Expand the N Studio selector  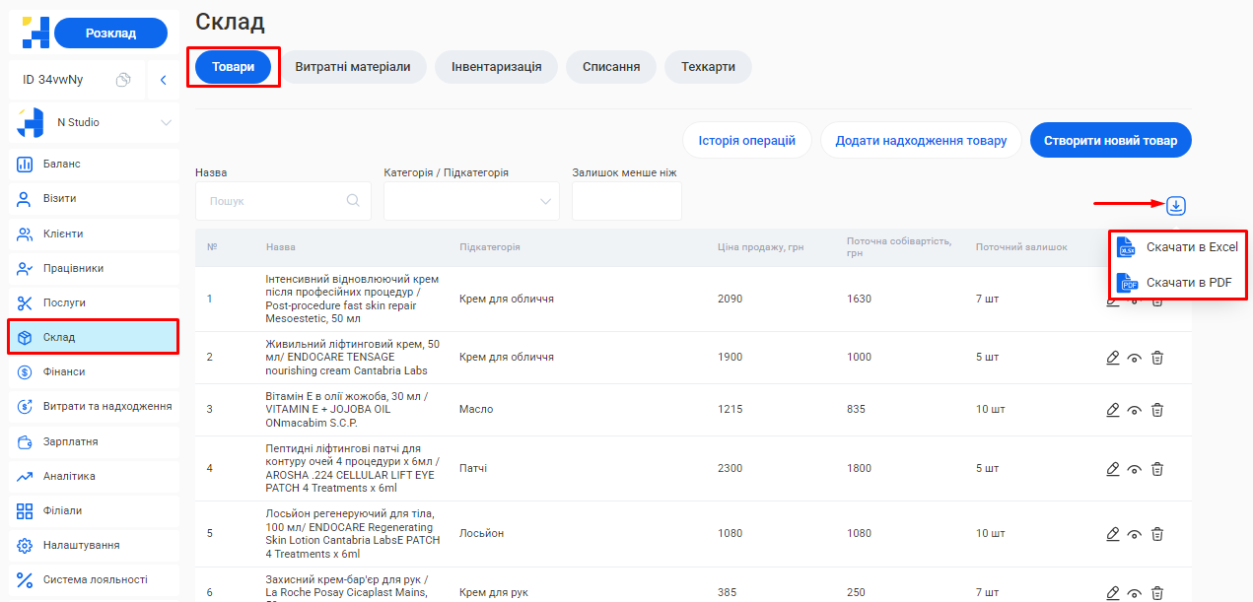(x=166, y=123)
